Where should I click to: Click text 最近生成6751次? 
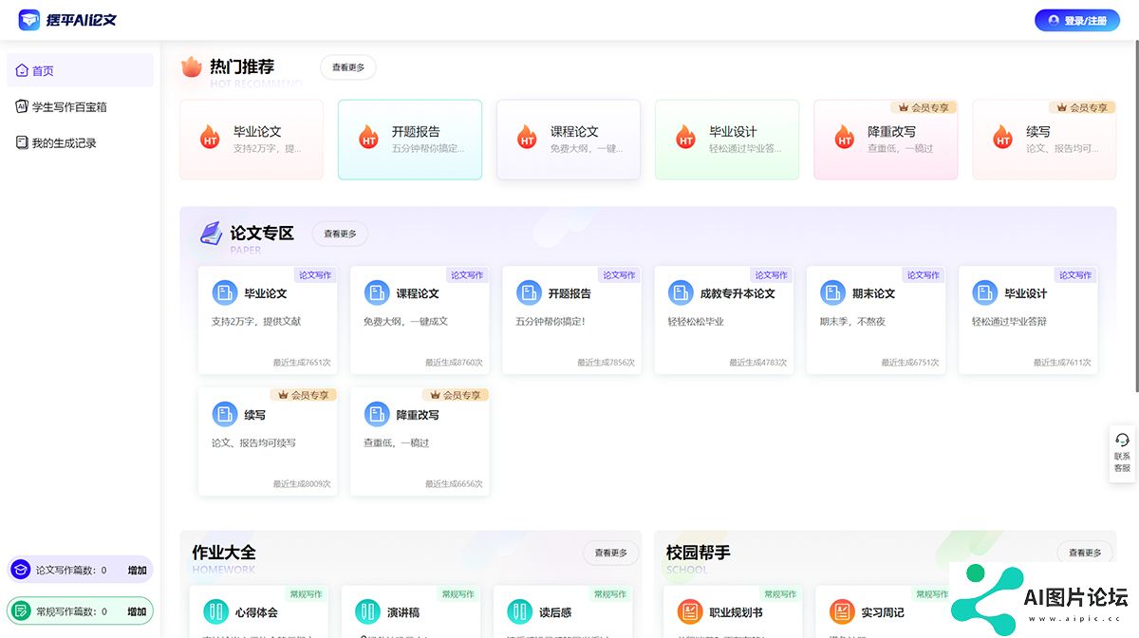tap(909, 363)
